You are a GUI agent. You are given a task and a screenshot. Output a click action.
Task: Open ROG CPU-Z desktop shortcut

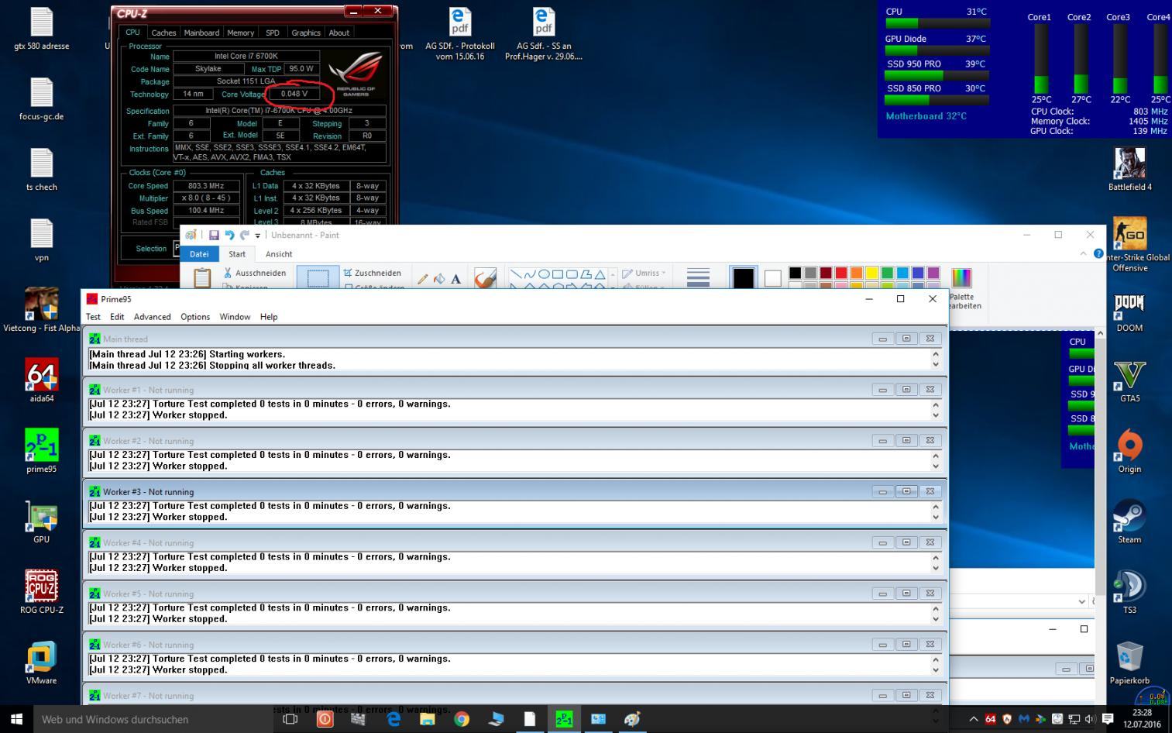click(x=42, y=592)
